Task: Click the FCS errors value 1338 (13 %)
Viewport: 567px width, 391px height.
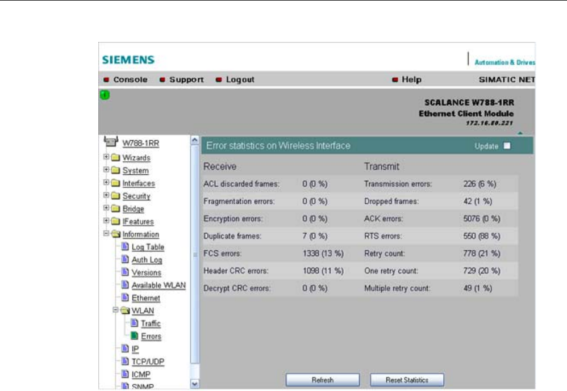Action: click(x=323, y=254)
